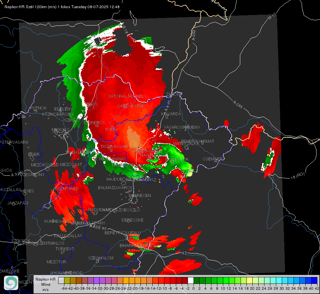Click the DERECSKE city label
This screenshot has width=320, height=294.
click(x=132, y=220)
